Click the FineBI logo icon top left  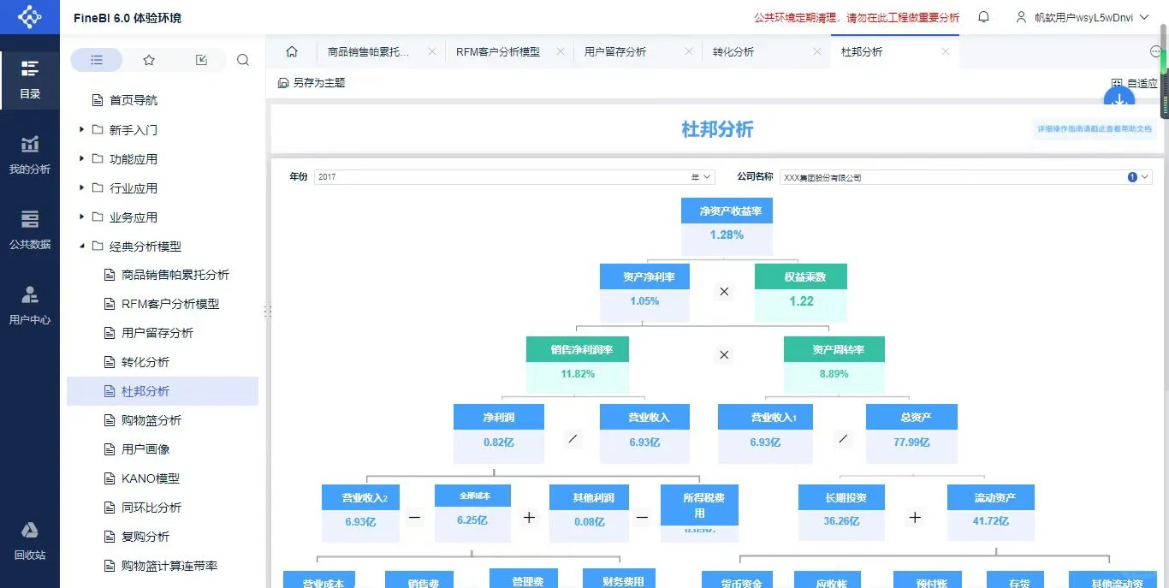(x=29, y=16)
